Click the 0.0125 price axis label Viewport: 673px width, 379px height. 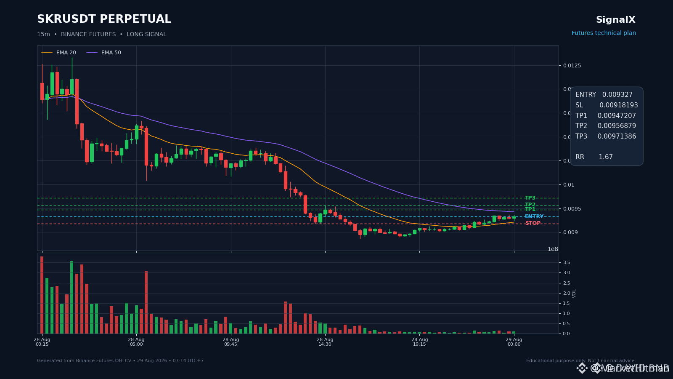(x=572, y=66)
